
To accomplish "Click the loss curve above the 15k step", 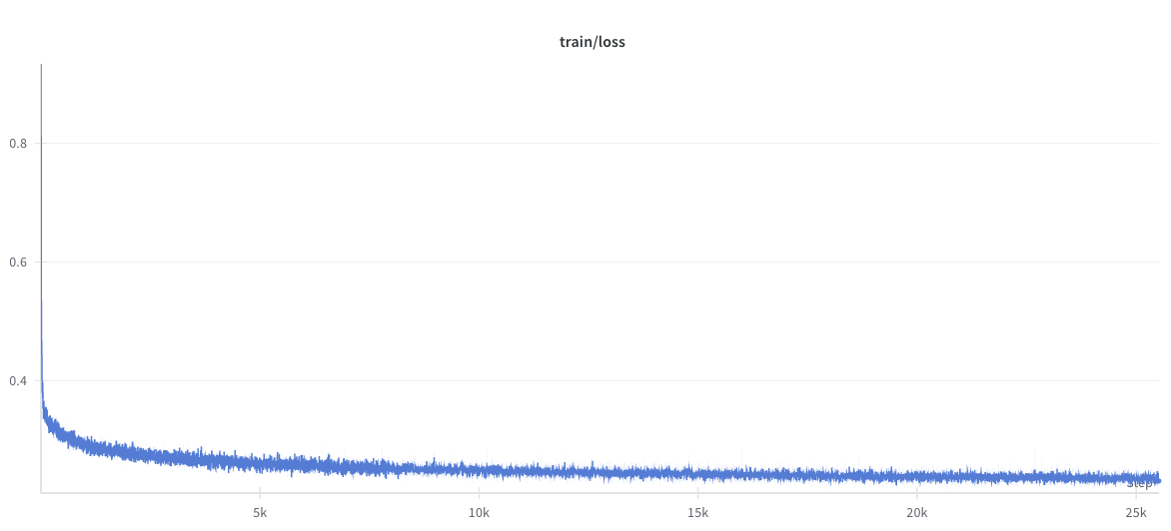I will coord(697,473).
